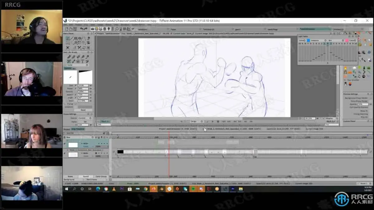
Task: Click the Open project folder icon
Action: [x=71, y=29]
